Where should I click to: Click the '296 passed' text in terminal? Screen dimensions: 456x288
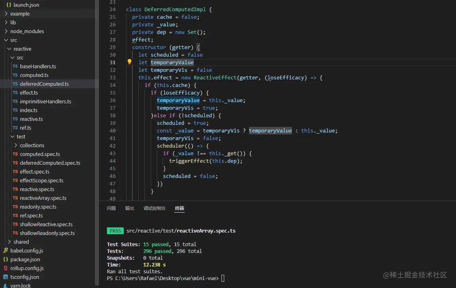157,251
